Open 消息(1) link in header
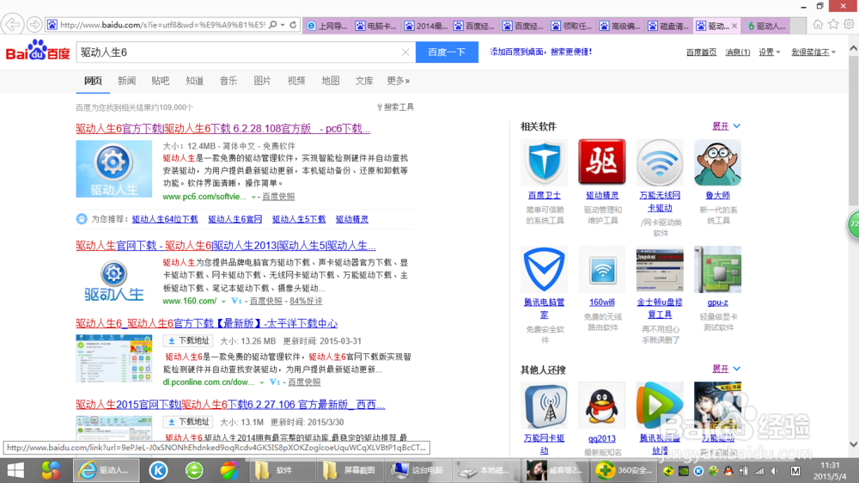This screenshot has height=483, width=859. 738,52
